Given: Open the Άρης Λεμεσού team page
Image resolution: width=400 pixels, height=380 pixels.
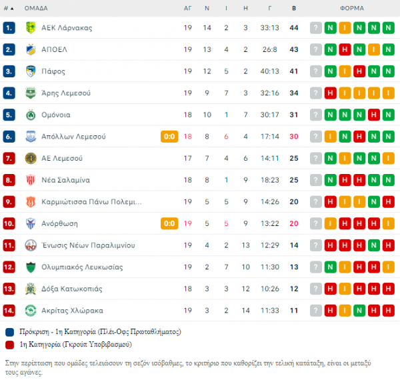Looking at the screenshot, I should 66,93.
